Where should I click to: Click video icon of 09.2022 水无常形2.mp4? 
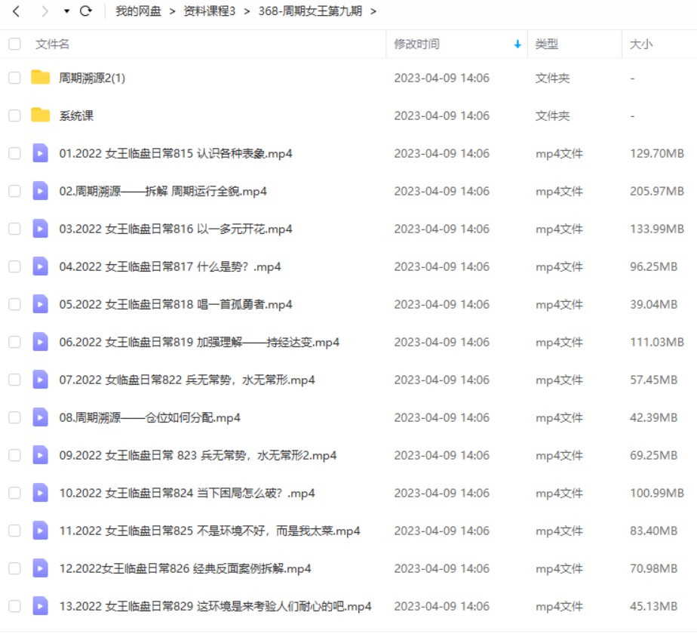click(x=41, y=455)
